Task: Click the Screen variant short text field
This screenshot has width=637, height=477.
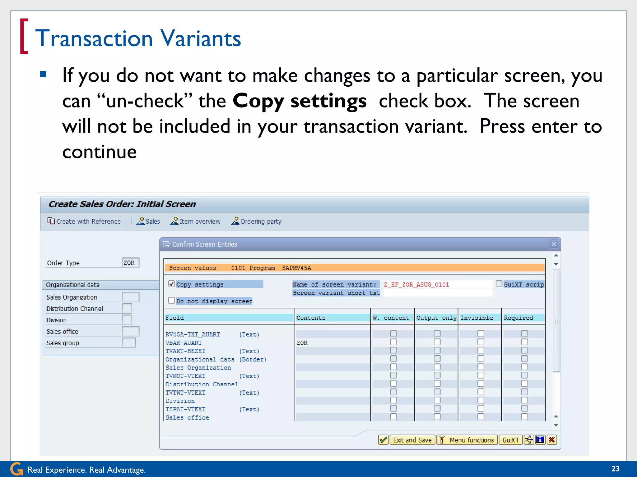Action: (438, 293)
